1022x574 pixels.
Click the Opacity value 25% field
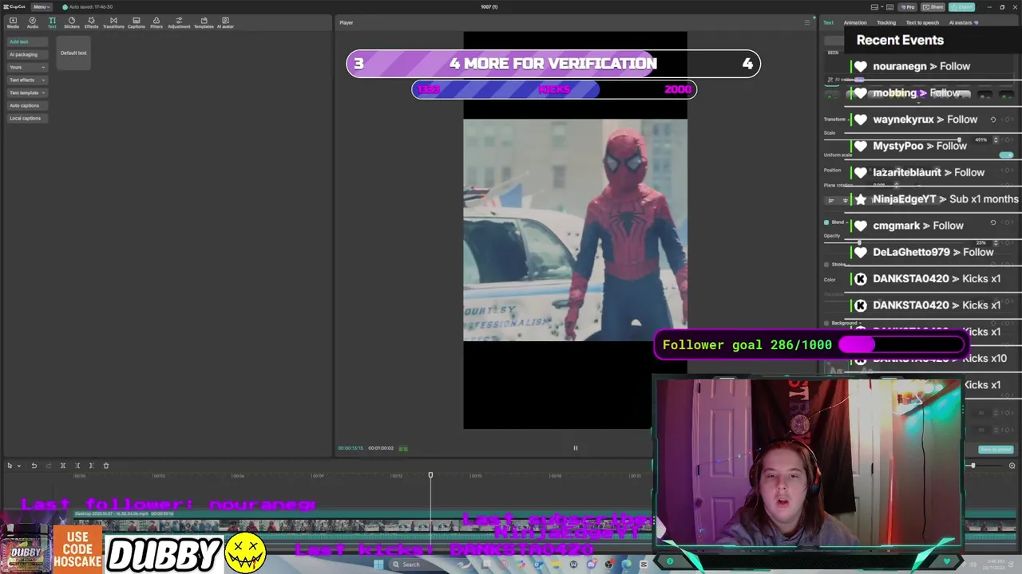pyautogui.click(x=981, y=242)
